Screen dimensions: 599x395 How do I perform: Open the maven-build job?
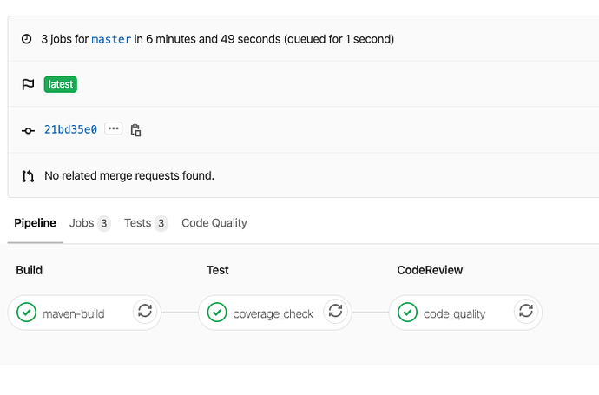(x=73, y=313)
